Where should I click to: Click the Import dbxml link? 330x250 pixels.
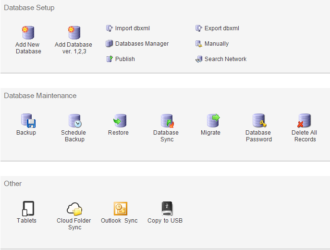pos(132,28)
